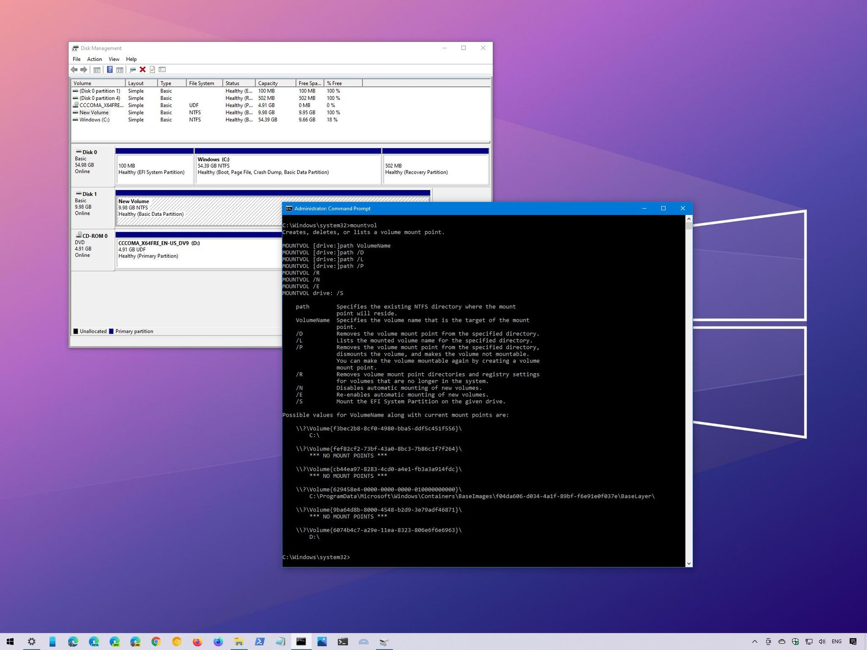
Task: Click the Windows Start button
Action: coord(9,641)
